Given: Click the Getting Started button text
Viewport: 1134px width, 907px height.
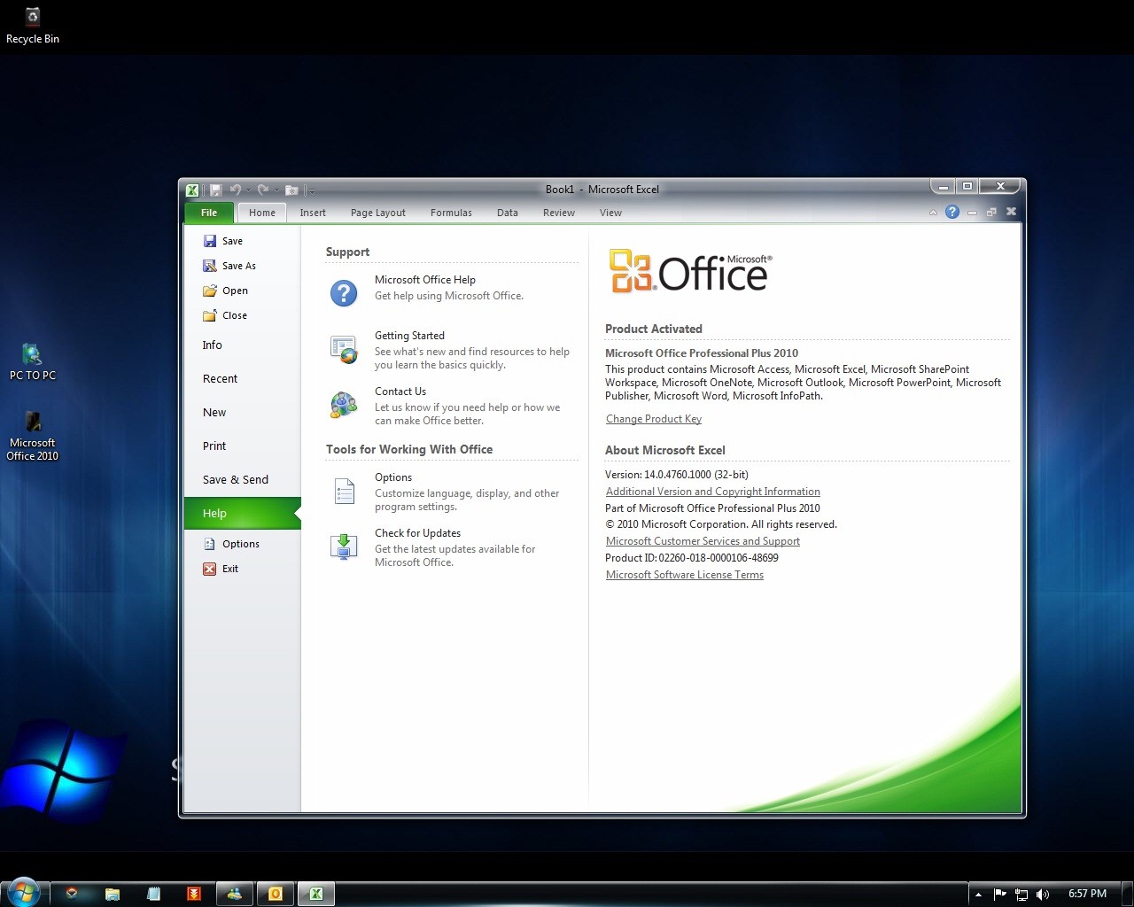Looking at the screenshot, I should pos(409,336).
